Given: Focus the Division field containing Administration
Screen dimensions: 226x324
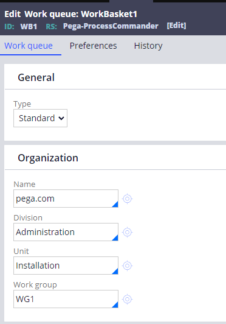Looking at the screenshot, I should [x=66, y=232].
